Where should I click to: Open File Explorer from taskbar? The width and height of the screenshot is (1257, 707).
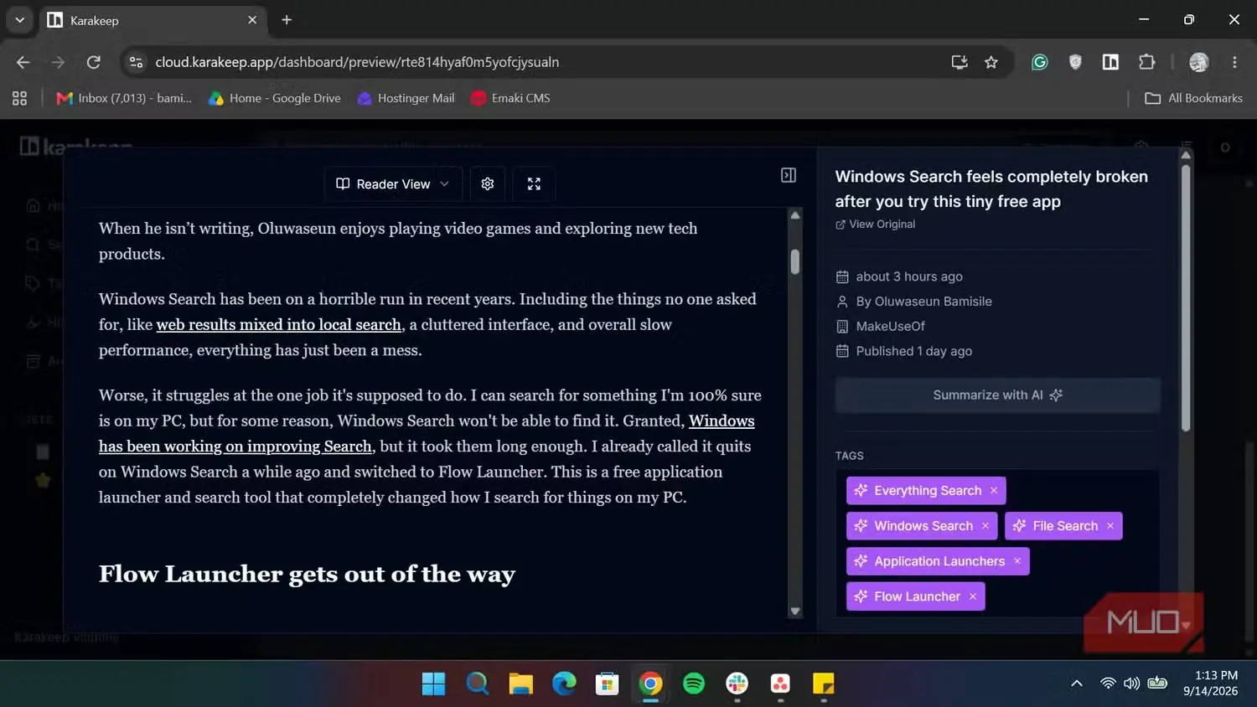[x=521, y=684]
